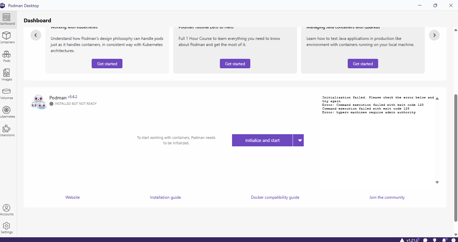
Task: Open the help icon in status bar
Action: tap(453, 240)
